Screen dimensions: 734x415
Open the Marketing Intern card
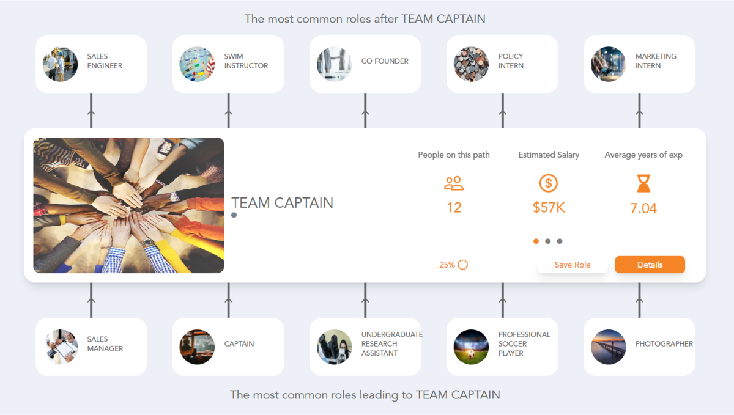[x=639, y=64]
